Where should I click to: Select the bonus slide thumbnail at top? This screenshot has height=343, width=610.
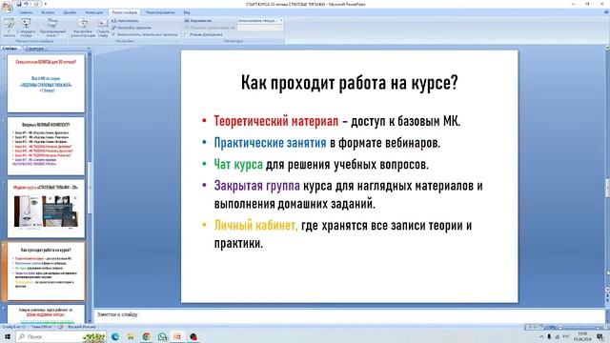tap(46, 83)
